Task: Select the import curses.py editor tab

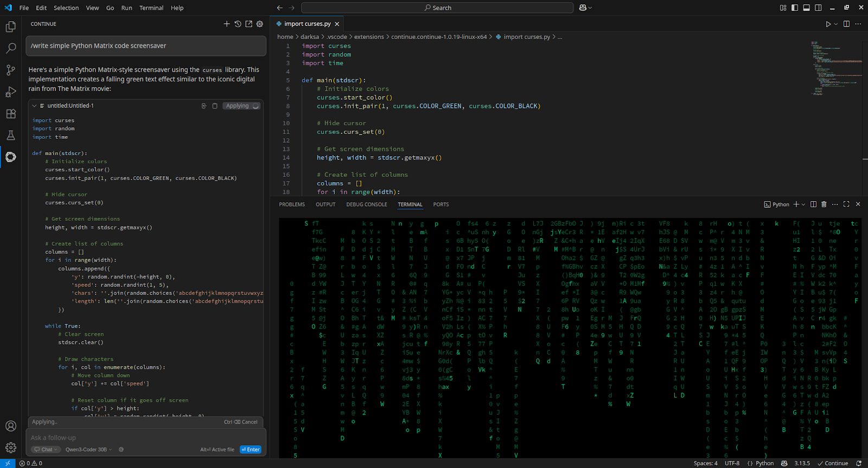Action: pos(307,24)
